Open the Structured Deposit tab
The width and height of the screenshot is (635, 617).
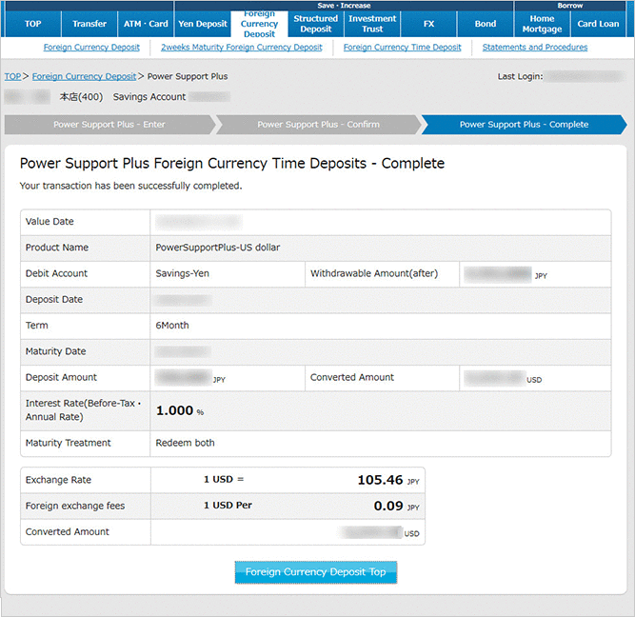315,24
